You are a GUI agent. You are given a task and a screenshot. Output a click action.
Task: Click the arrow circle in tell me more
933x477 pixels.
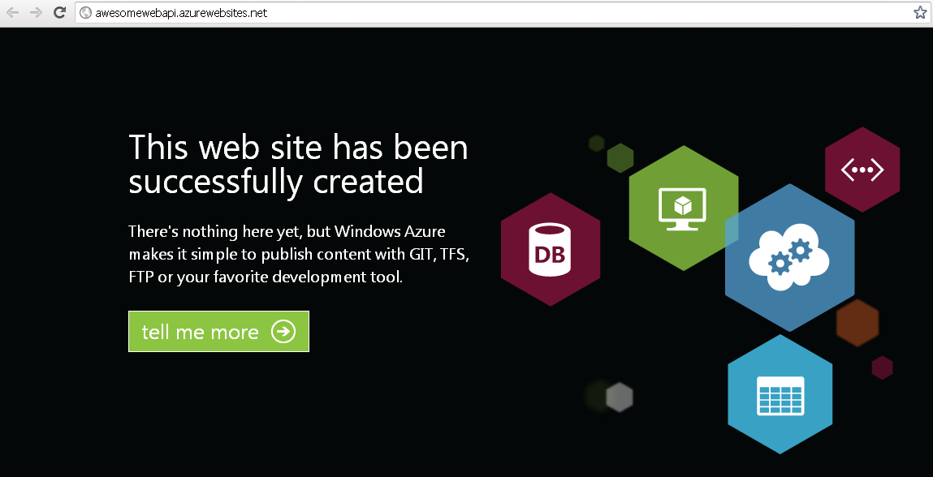click(283, 331)
